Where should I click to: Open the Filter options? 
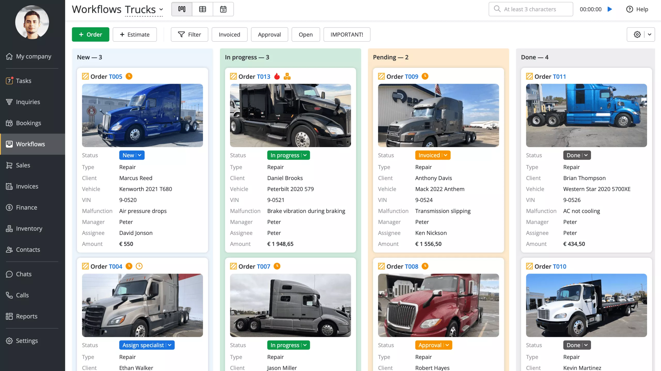[x=190, y=35]
